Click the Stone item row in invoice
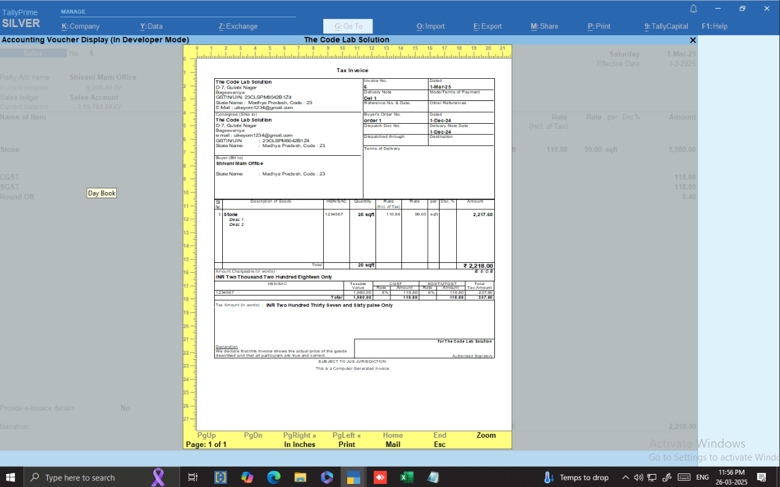This screenshot has width=780, height=487. [x=354, y=214]
